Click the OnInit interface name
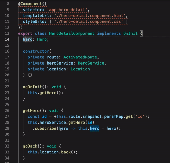Screen dimensions: 170x163 click(x=130, y=34)
